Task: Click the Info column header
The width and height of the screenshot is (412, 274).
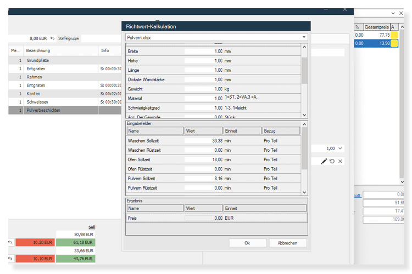Action: click(x=110, y=50)
